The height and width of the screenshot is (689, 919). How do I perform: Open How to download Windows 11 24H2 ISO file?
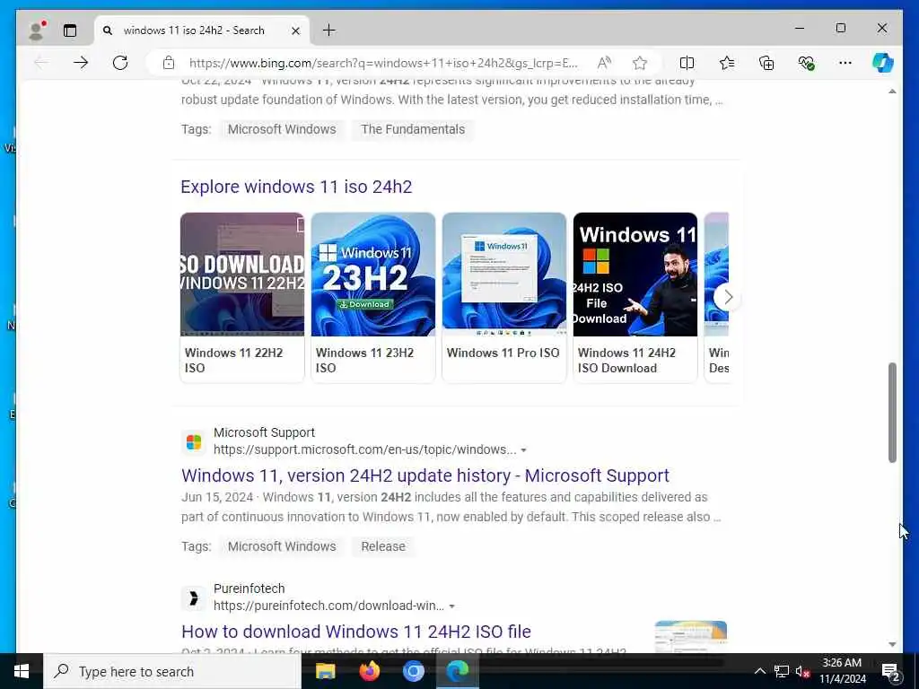pyautogui.click(x=355, y=632)
